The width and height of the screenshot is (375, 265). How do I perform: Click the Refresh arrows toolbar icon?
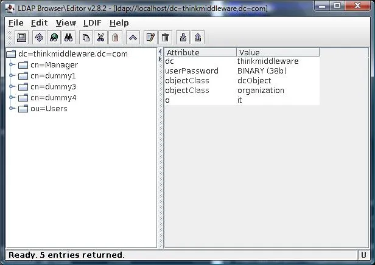39,38
